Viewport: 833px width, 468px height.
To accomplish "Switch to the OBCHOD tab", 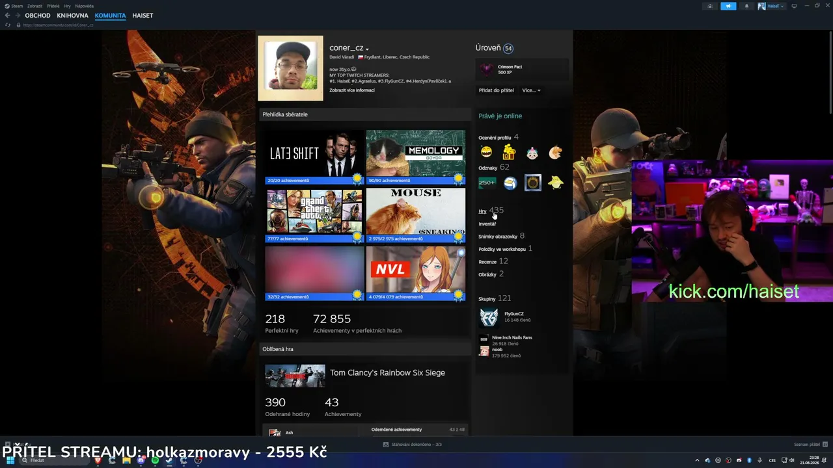I will (x=38, y=16).
